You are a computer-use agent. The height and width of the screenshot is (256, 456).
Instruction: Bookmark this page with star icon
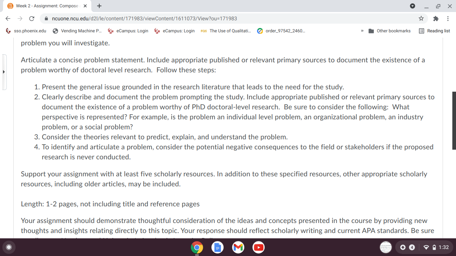coord(421,19)
